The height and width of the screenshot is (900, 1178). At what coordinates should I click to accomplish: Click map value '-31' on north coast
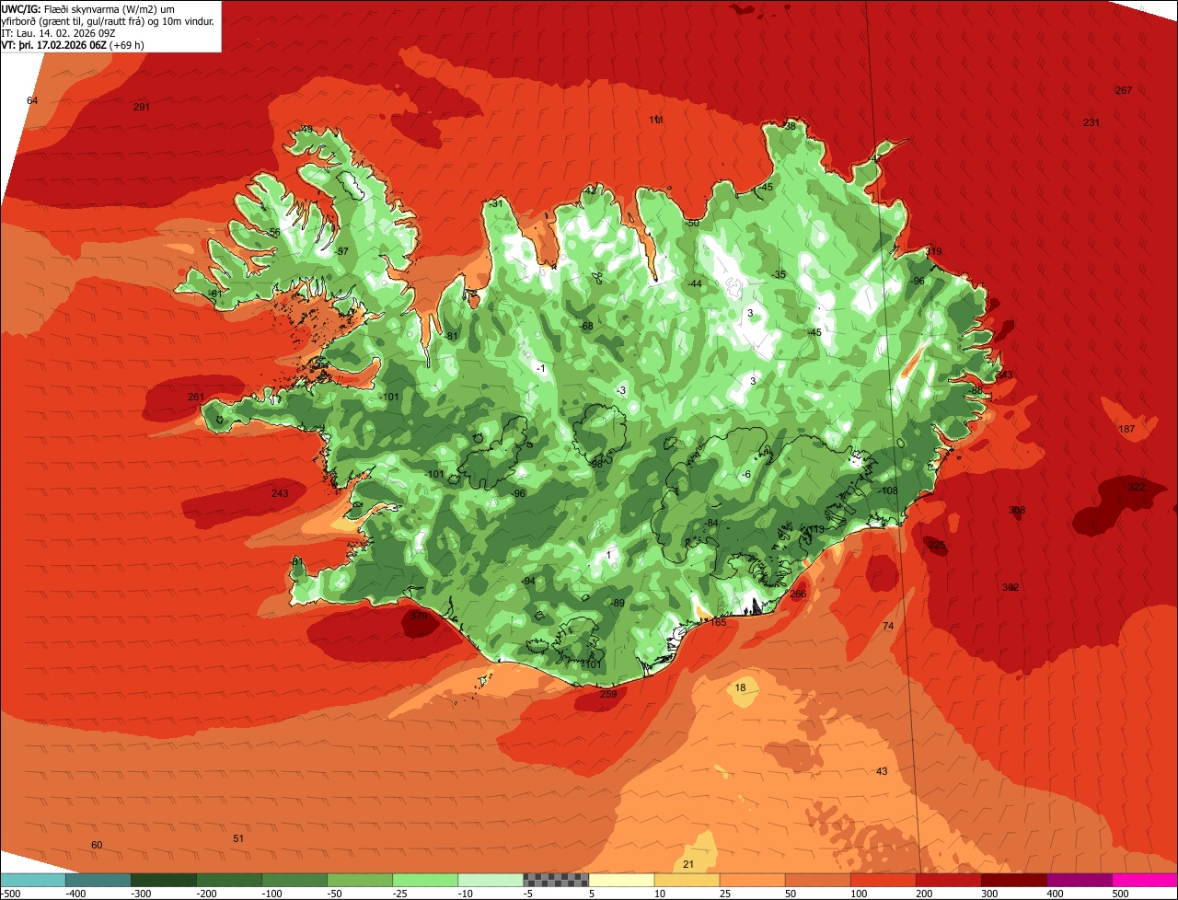click(497, 203)
